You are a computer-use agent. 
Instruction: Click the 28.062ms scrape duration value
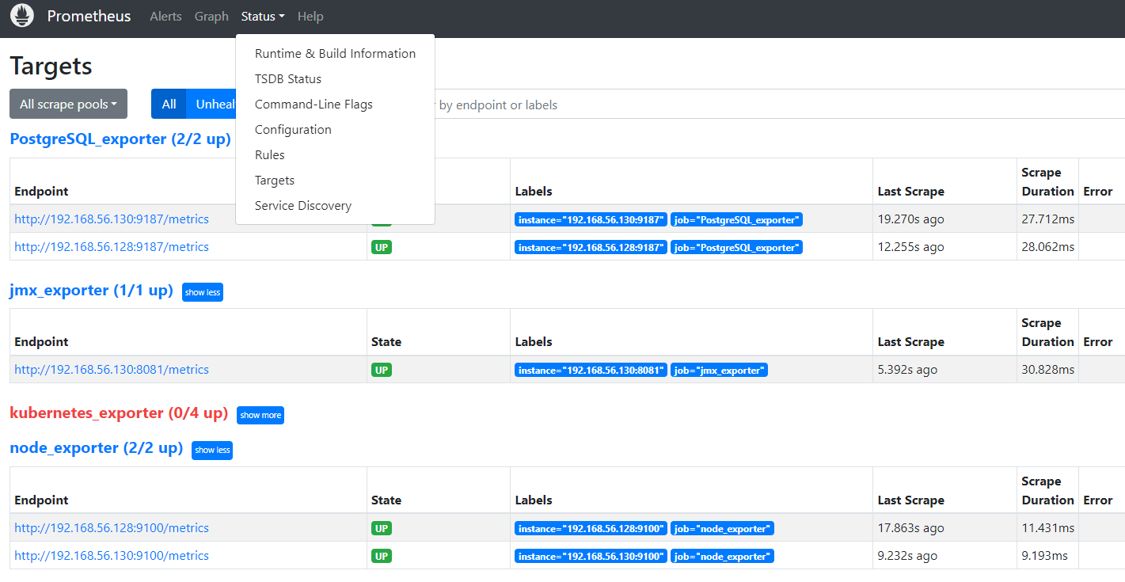tap(1048, 247)
